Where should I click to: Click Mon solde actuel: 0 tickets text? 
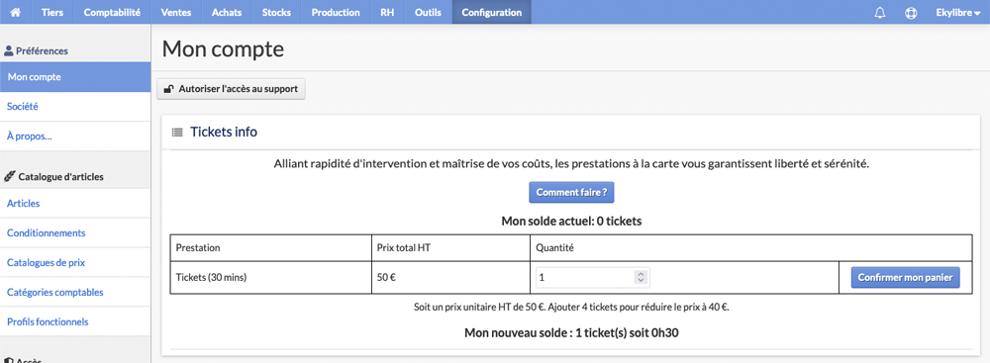(x=571, y=221)
